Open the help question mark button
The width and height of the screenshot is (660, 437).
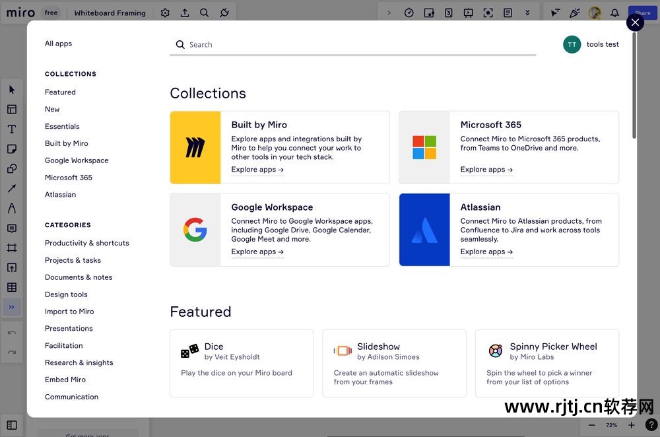pos(651,425)
